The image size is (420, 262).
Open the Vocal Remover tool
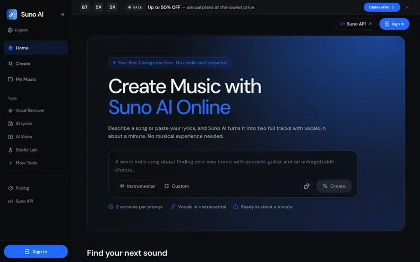[36, 110]
